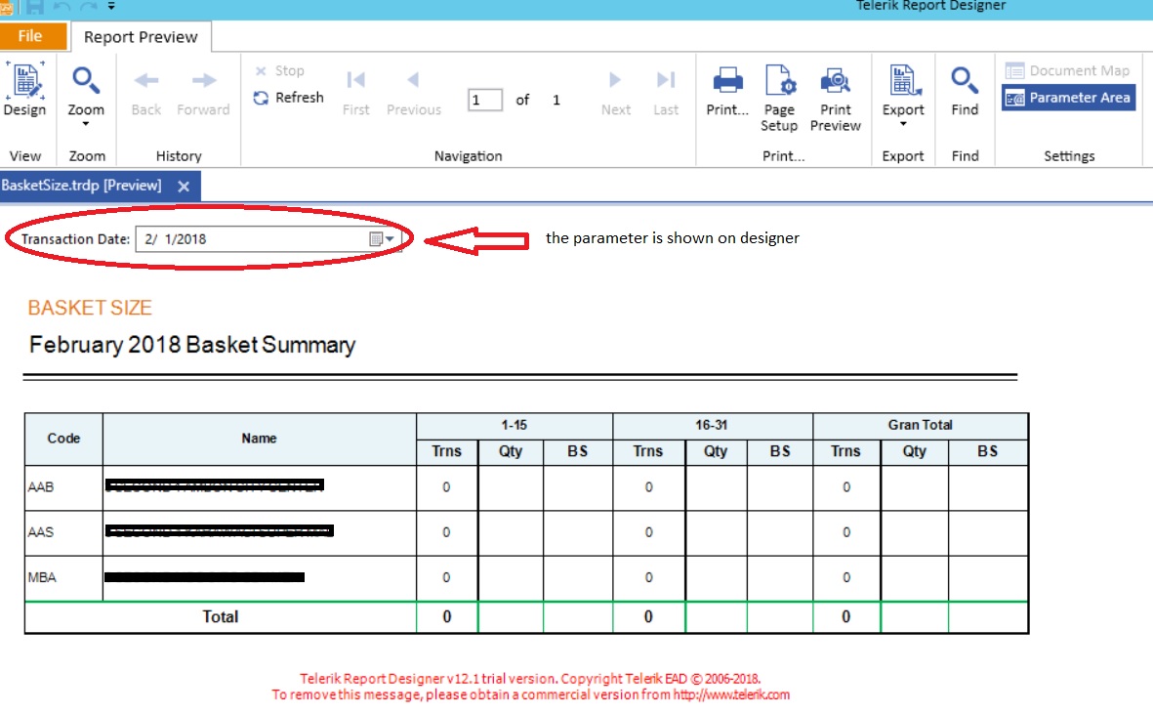
Task: Go Back in history
Action: (x=145, y=92)
